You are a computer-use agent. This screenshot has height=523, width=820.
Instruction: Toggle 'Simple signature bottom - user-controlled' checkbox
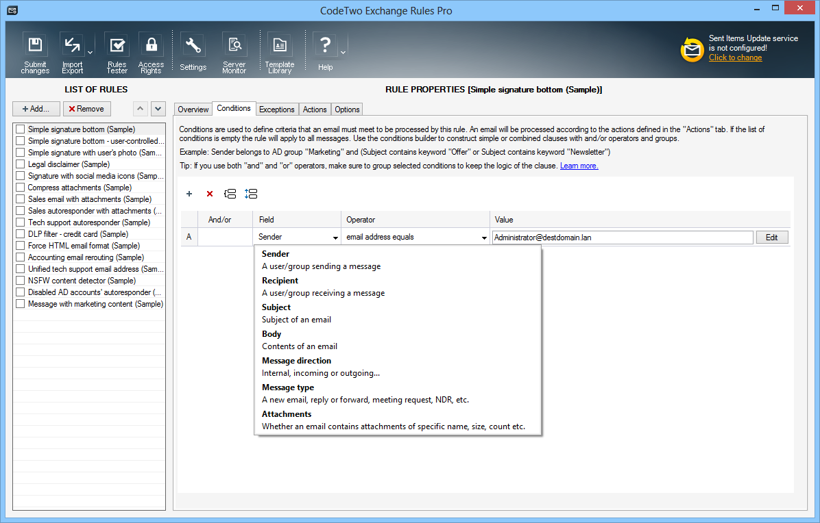[x=21, y=140]
